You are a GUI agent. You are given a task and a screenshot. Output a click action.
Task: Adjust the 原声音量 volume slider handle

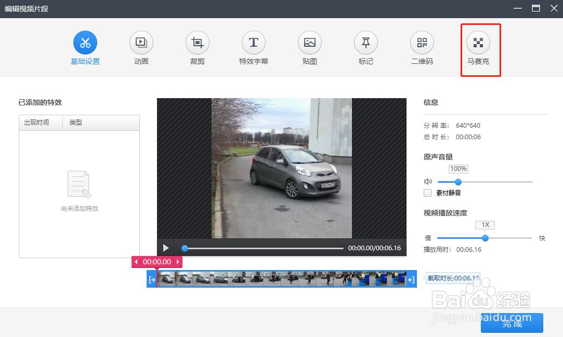pyautogui.click(x=458, y=182)
